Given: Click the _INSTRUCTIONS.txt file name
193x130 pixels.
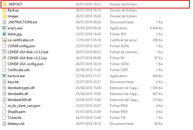Looking at the screenshot, I should [x=22, y=22].
